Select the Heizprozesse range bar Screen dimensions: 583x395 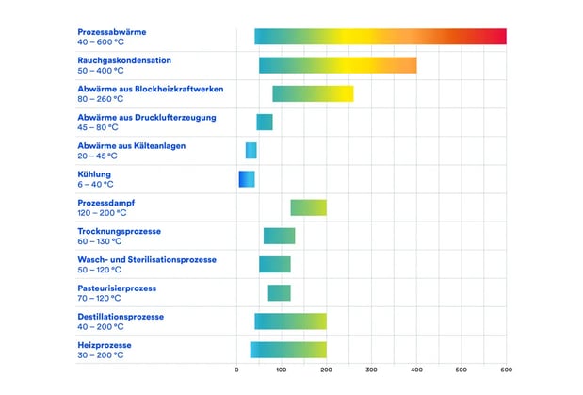(288, 350)
